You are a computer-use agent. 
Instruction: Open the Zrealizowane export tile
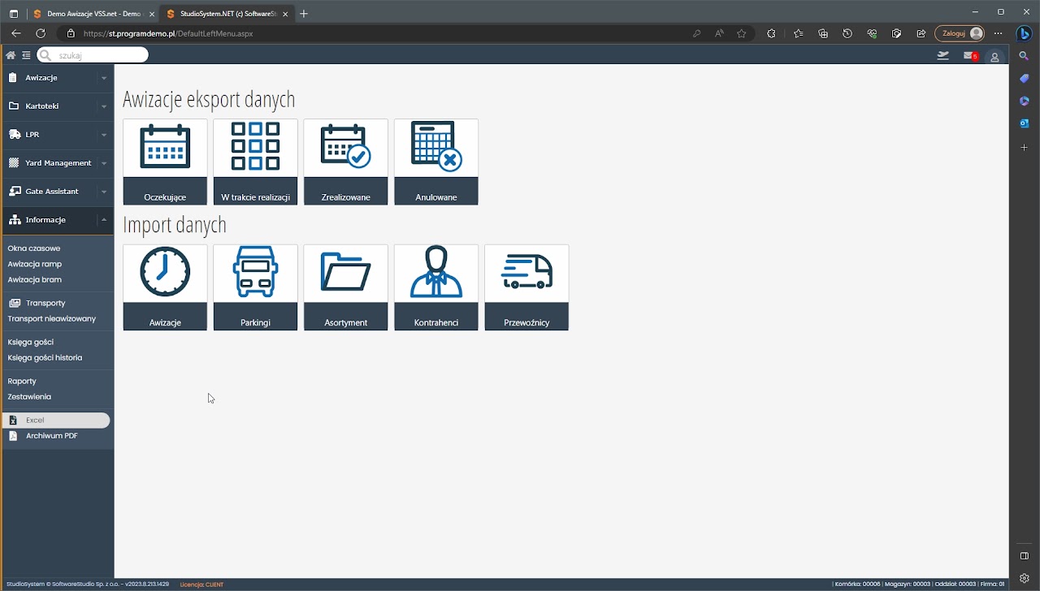(345, 162)
